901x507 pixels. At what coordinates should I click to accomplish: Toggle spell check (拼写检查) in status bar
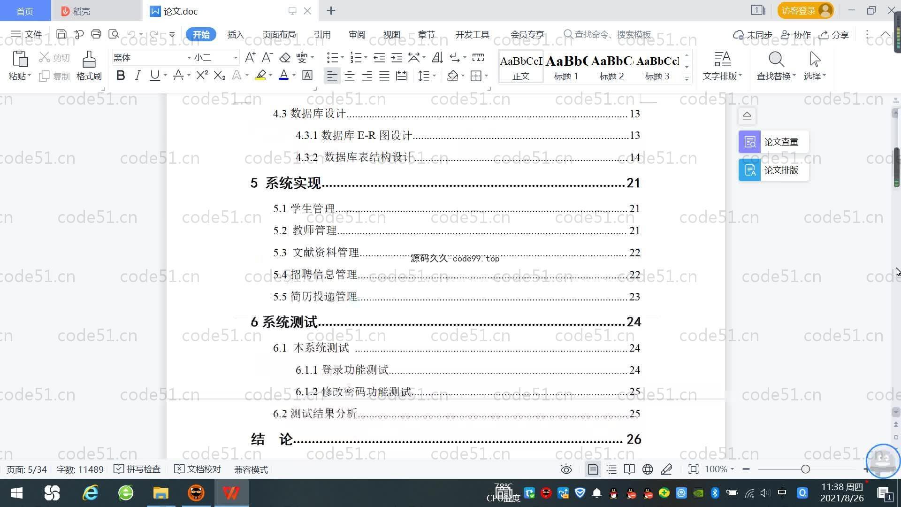tap(137, 469)
